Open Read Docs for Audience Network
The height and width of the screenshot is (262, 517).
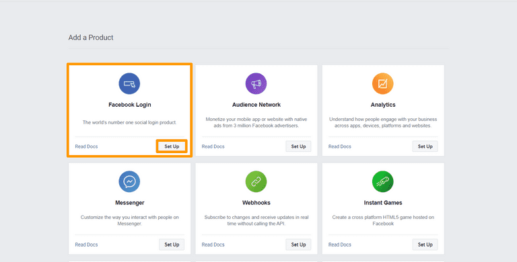click(213, 146)
